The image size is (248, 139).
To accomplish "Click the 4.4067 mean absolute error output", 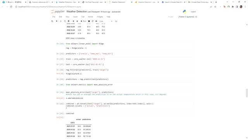I will tap(74, 98).
